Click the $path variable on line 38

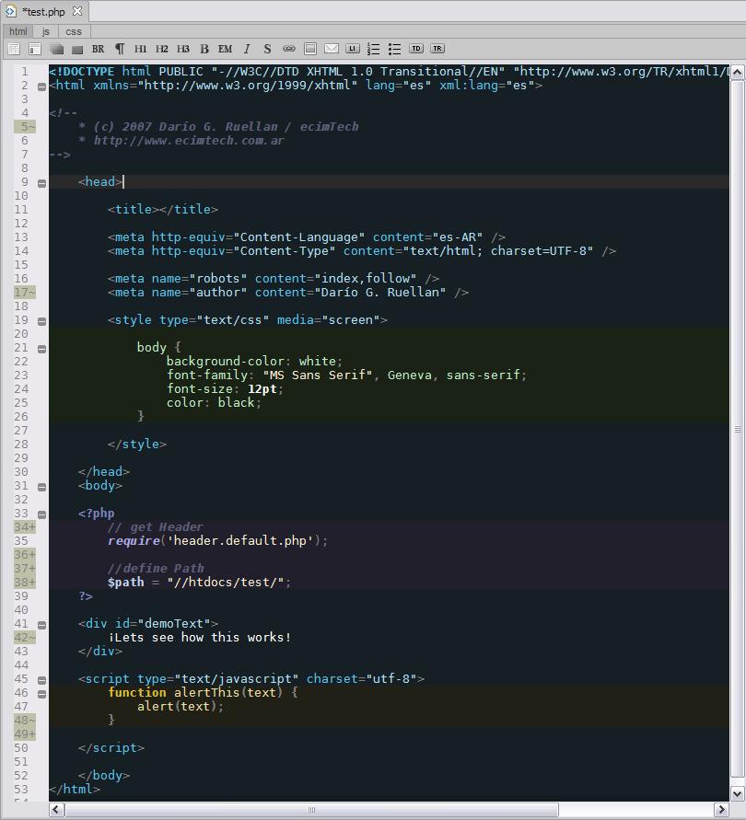pyautogui.click(x=125, y=583)
